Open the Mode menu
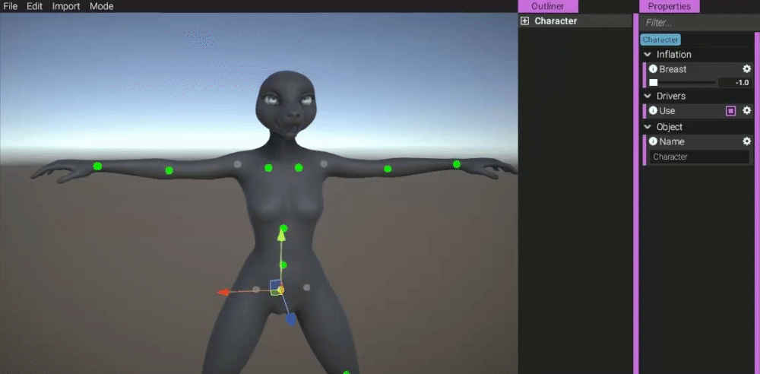760x374 pixels. (x=101, y=6)
